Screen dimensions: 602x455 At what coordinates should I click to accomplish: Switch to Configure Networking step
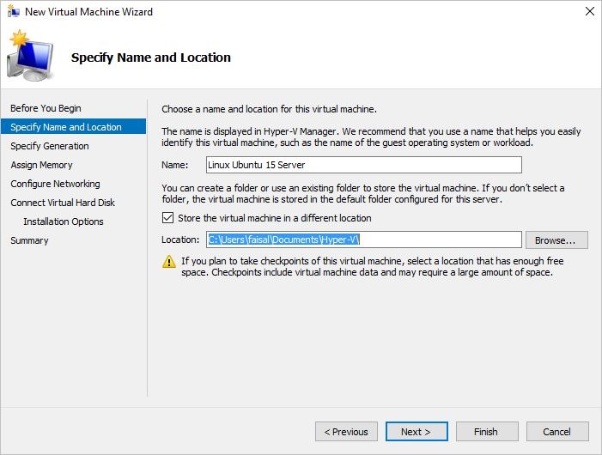(55, 184)
